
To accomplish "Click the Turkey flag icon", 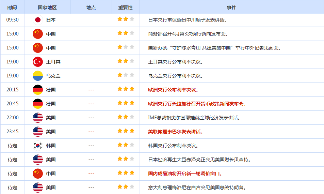I will pyautogui.click(x=37, y=62).
